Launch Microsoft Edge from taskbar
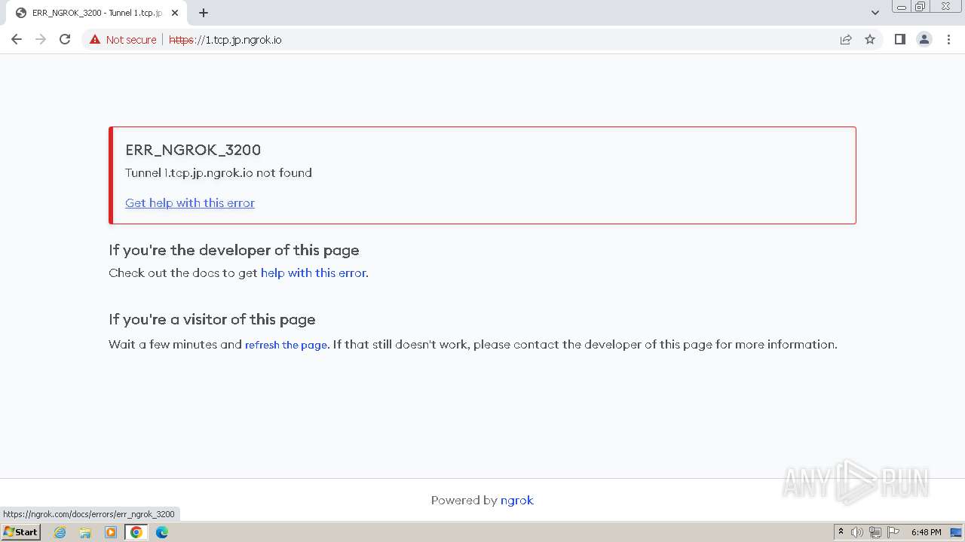The height and width of the screenshot is (542, 965). (x=162, y=532)
